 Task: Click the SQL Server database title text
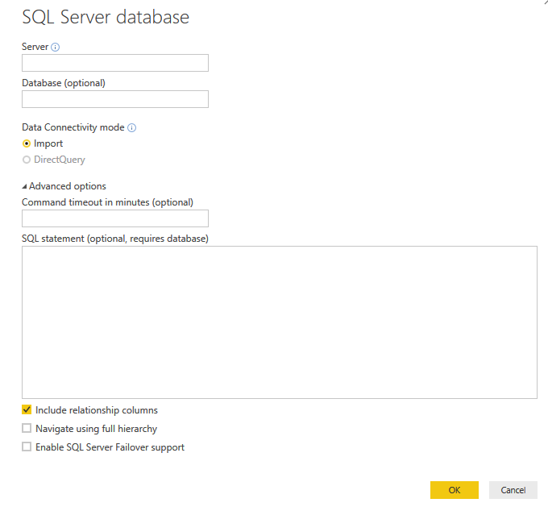coord(106,17)
